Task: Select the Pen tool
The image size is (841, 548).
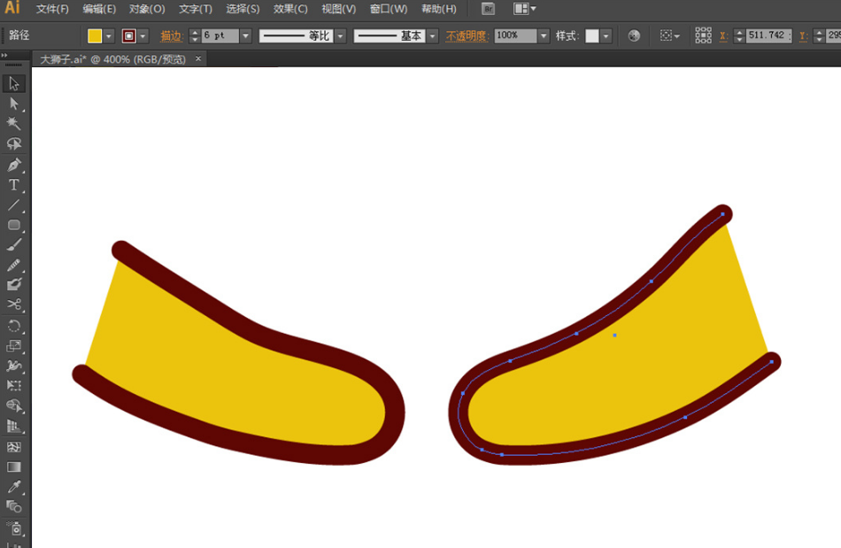Action: [x=14, y=165]
